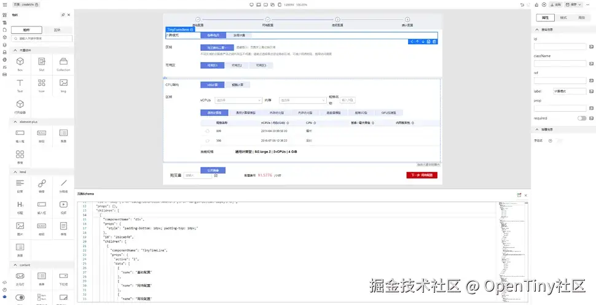This screenshot has width=596, height=305.
Task: Click the id input field
Action: 560,47
